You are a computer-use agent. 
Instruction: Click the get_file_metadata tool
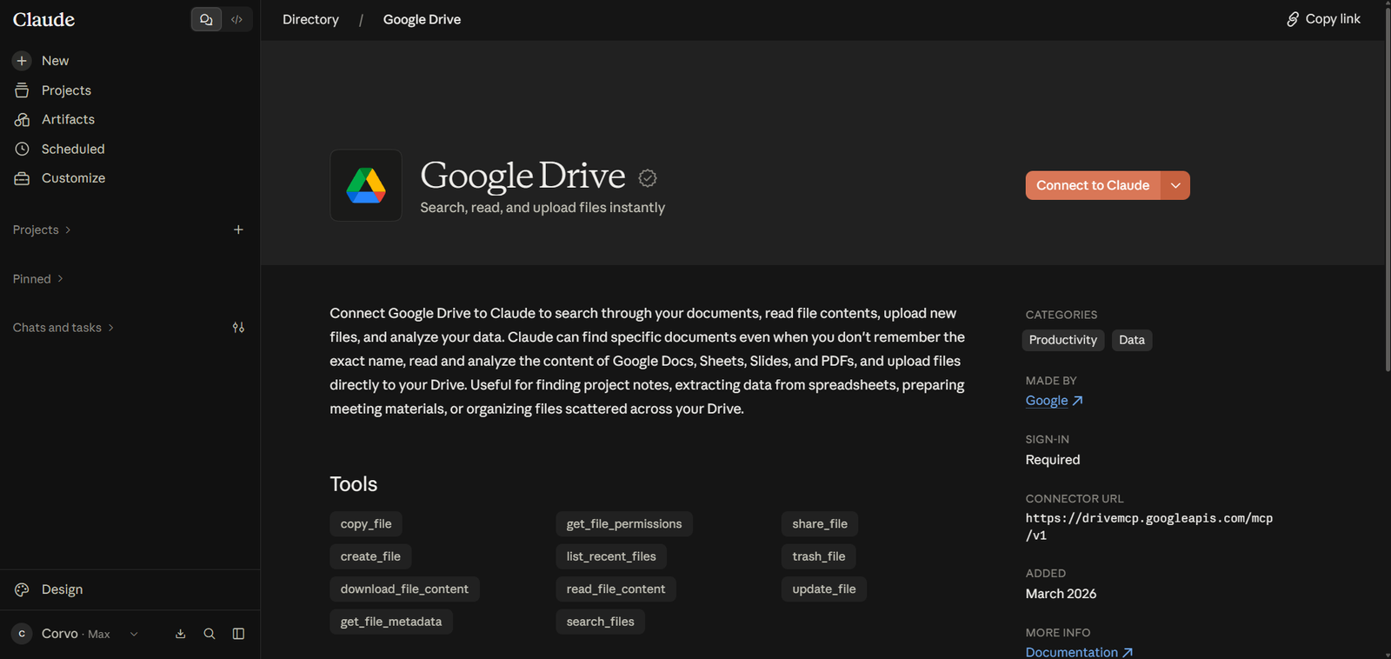point(391,622)
